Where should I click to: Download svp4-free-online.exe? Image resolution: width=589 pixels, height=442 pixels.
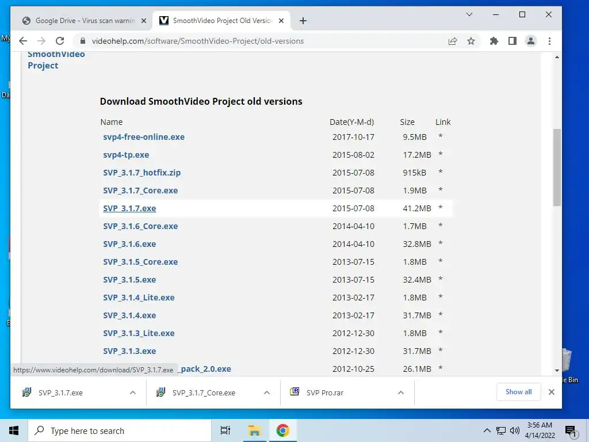pyautogui.click(x=144, y=137)
